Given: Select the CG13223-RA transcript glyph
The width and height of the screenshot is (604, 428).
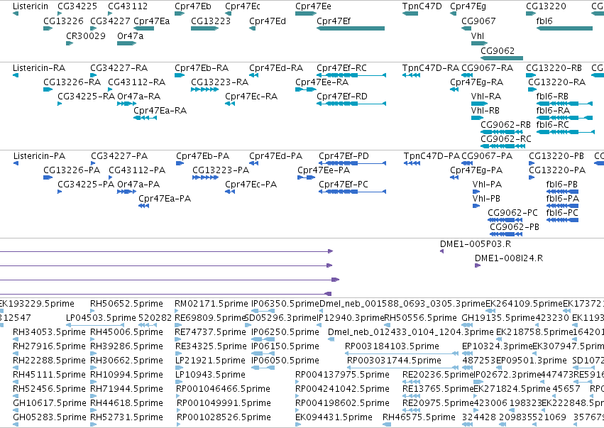Looking at the screenshot, I should 204,89.
